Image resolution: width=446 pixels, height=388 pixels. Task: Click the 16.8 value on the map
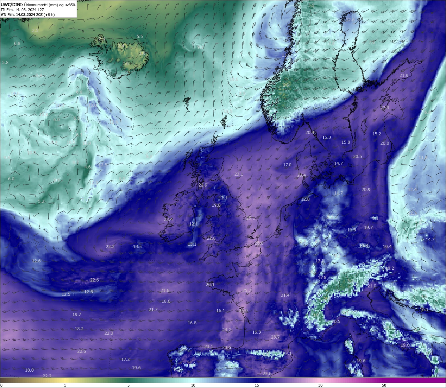coord(192,323)
